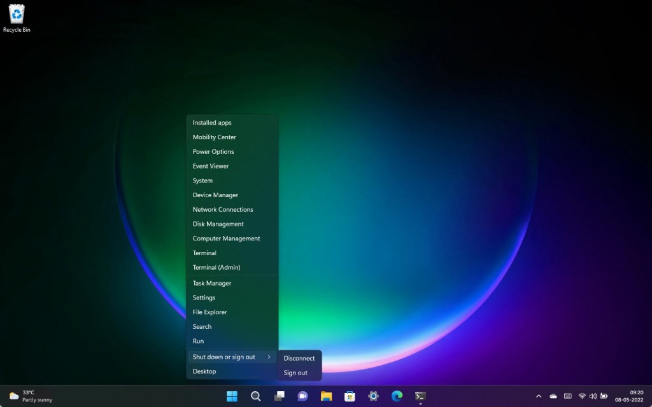Expand hidden system tray icons
652x407 pixels.
point(539,396)
